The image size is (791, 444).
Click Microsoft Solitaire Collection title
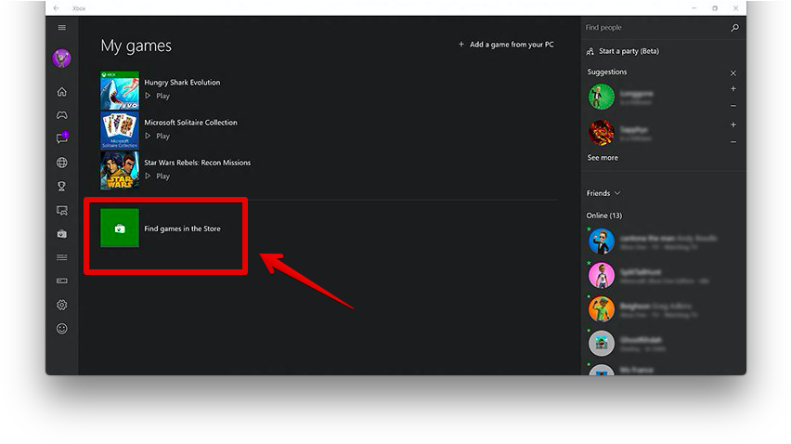click(x=190, y=122)
